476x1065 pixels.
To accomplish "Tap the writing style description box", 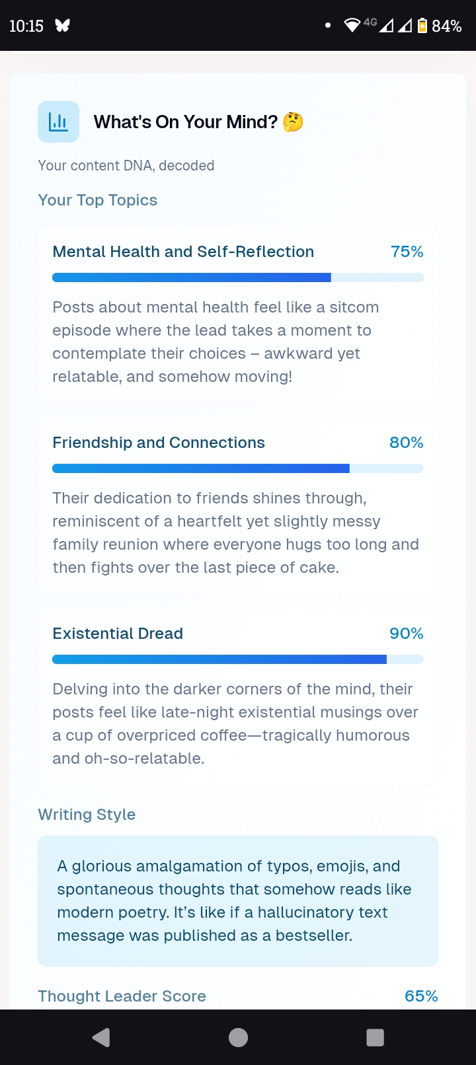I will 238,901.
